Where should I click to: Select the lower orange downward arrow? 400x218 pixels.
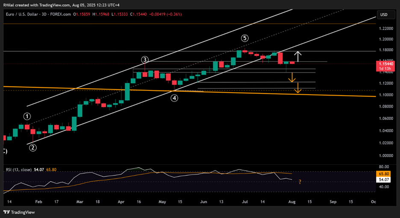click(x=299, y=88)
